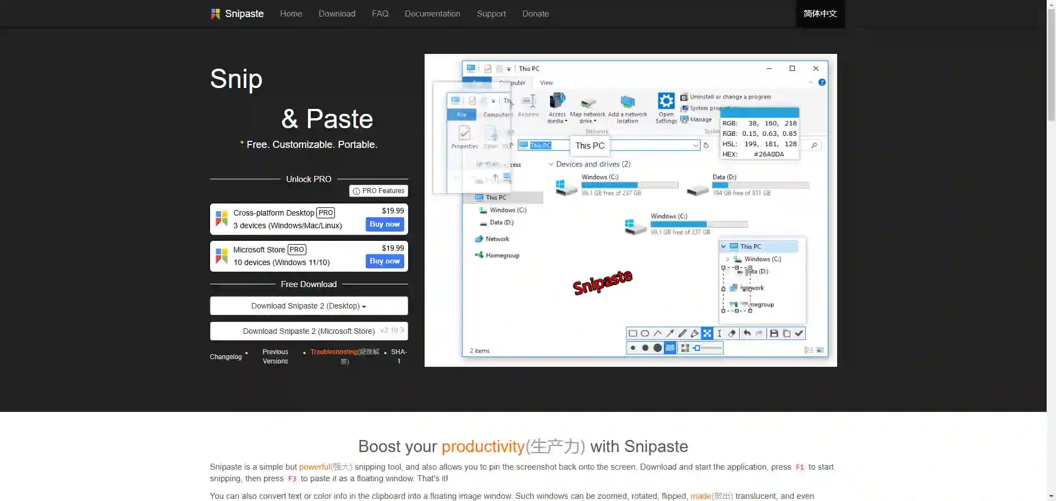Click the refresh icon beside address bar
This screenshot has width=1056, height=501.
point(706,145)
